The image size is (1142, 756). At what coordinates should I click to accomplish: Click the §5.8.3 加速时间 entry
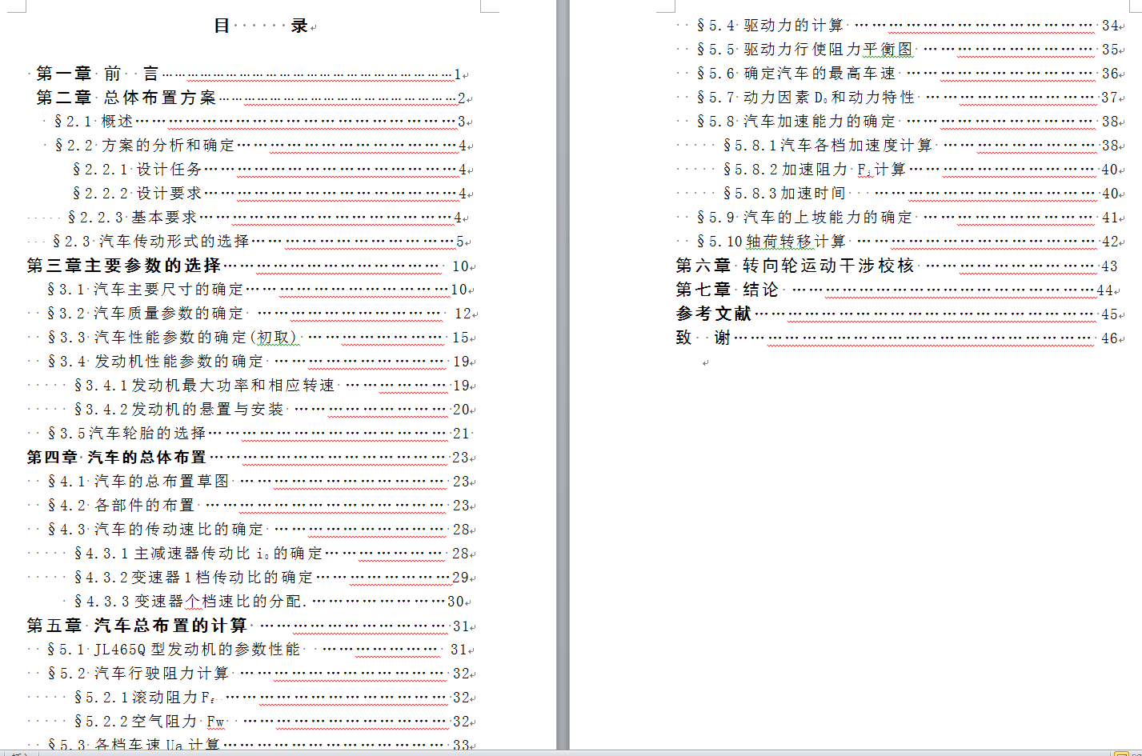pos(921,194)
